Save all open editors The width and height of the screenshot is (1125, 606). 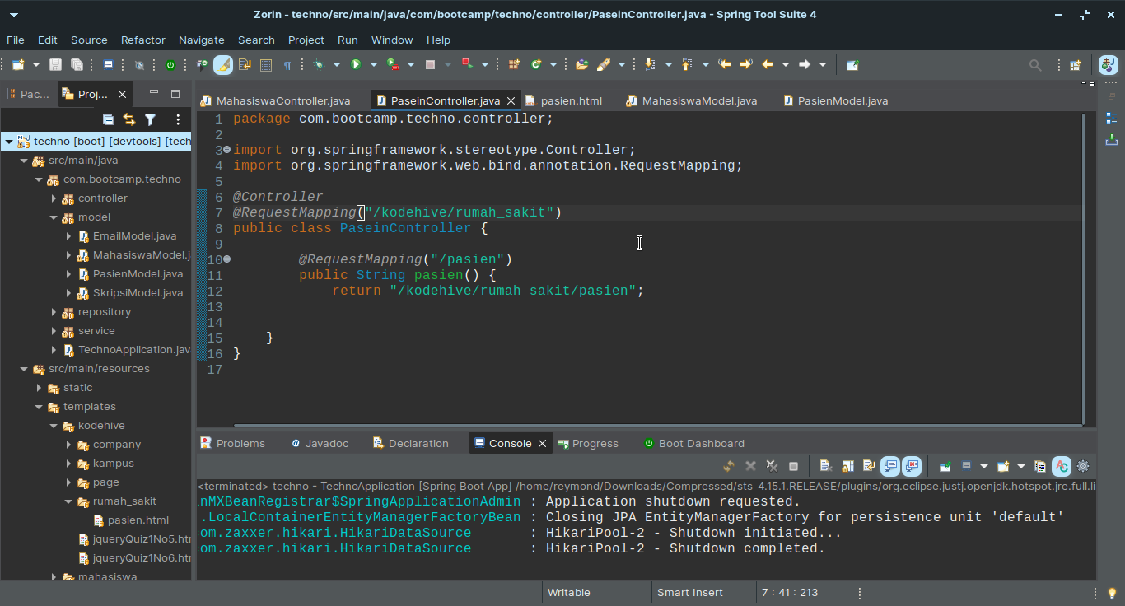[x=77, y=64]
